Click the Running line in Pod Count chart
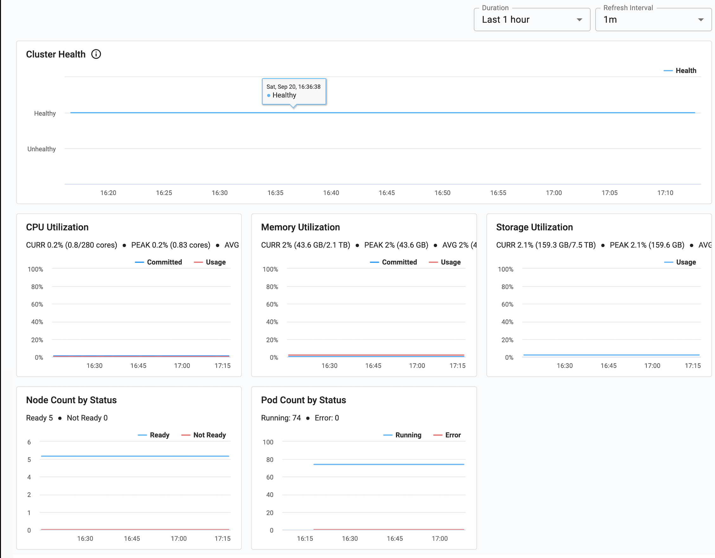Image resolution: width=715 pixels, height=558 pixels. pos(389,464)
